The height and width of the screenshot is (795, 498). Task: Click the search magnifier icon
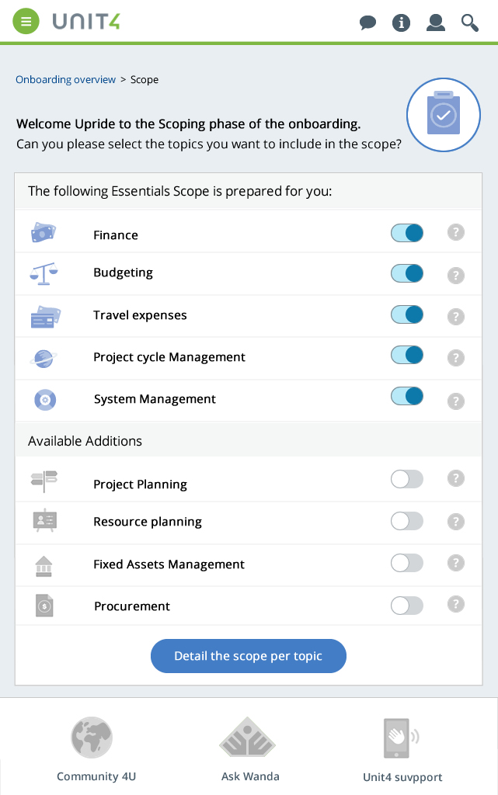pos(469,23)
